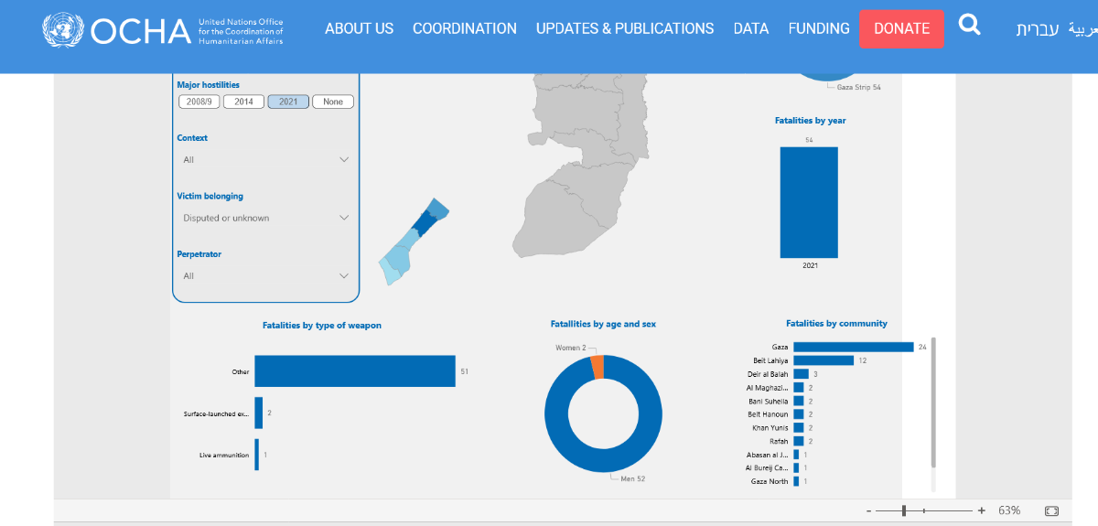Click the OCHA United Nations logo
The image size is (1098, 526).
point(163,30)
